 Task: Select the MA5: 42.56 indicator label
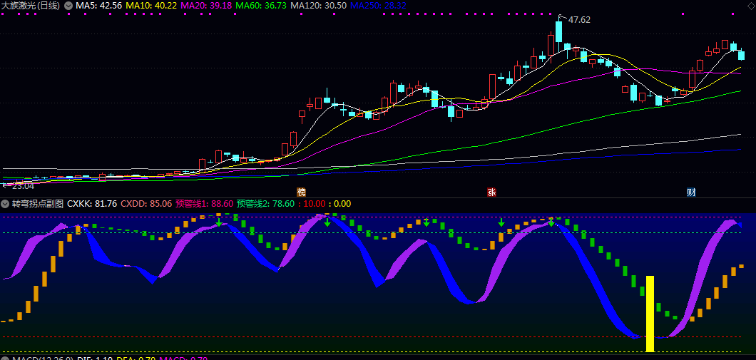point(99,5)
